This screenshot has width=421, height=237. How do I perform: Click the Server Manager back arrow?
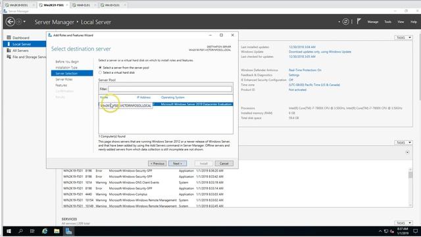coord(11,22)
